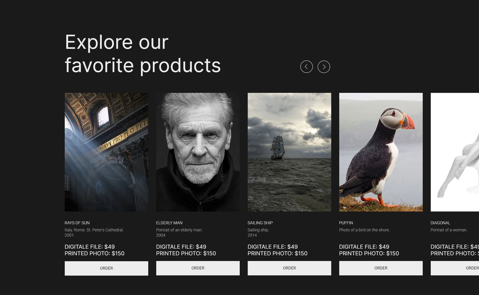Open the Elderly Man portrait photo
Image resolution: width=479 pixels, height=295 pixels.
tap(198, 152)
